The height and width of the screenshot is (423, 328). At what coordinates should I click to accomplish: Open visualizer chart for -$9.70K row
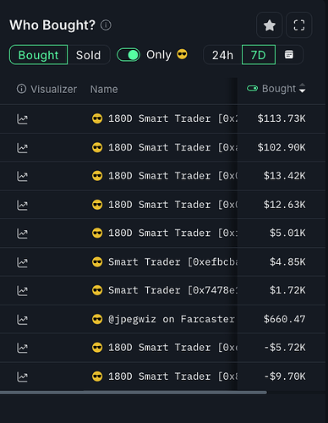tap(22, 376)
